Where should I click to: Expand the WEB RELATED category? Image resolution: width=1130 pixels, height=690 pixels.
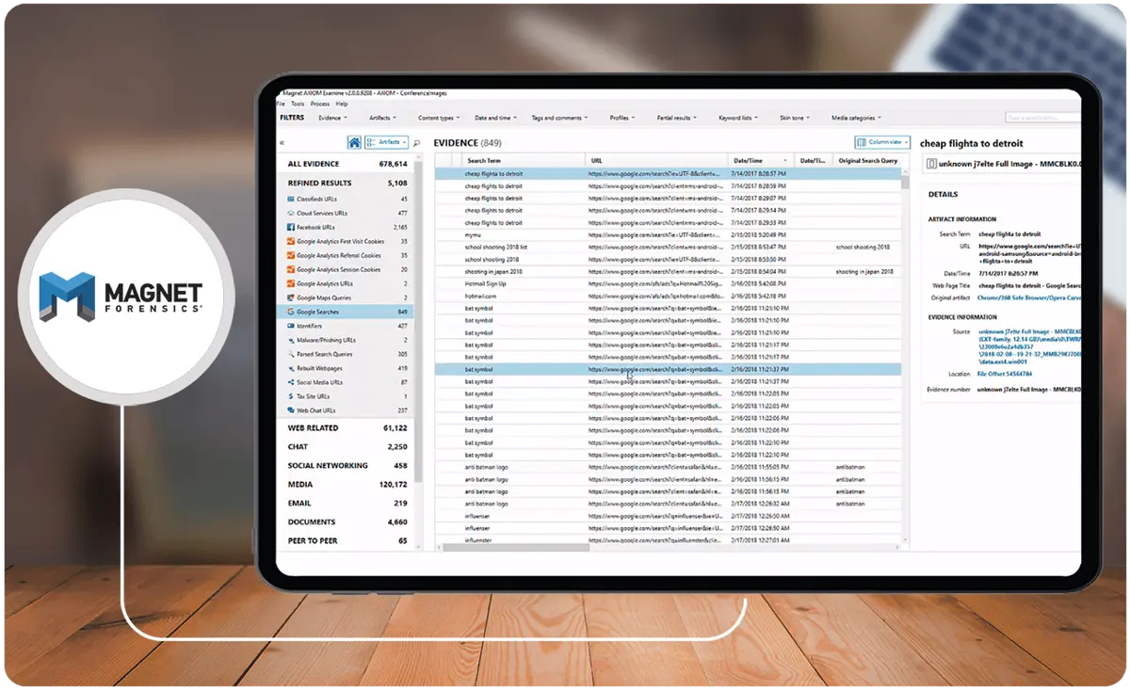tap(347, 427)
